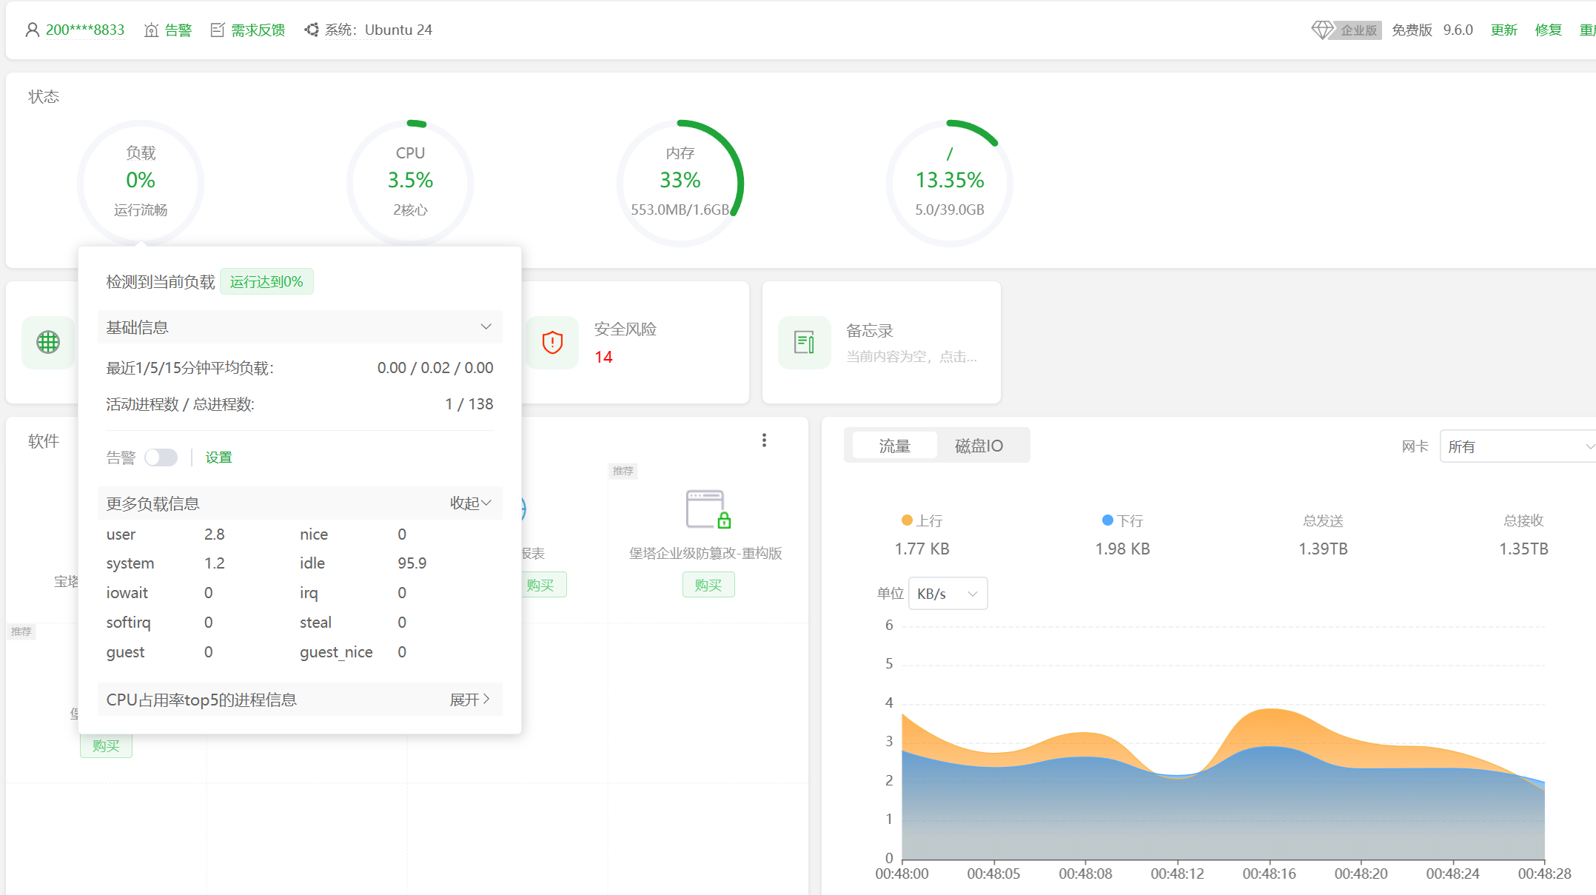1596x895 pixels.
Task: Toggle the 下行 legend on the traffic chart
Action: tap(1122, 520)
